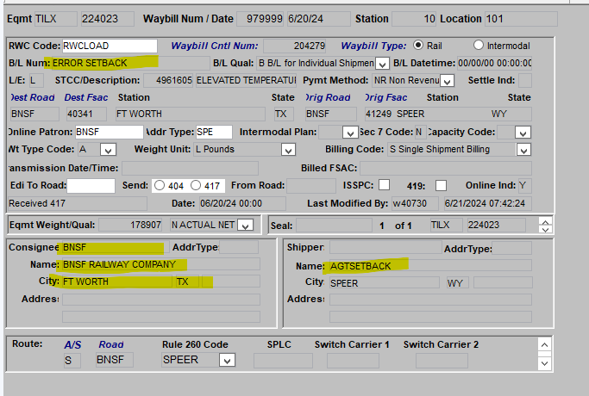Screen dimensions: 589x396
Task: Open the Eqmt Weight qualifier dropdown
Action: coord(246,226)
